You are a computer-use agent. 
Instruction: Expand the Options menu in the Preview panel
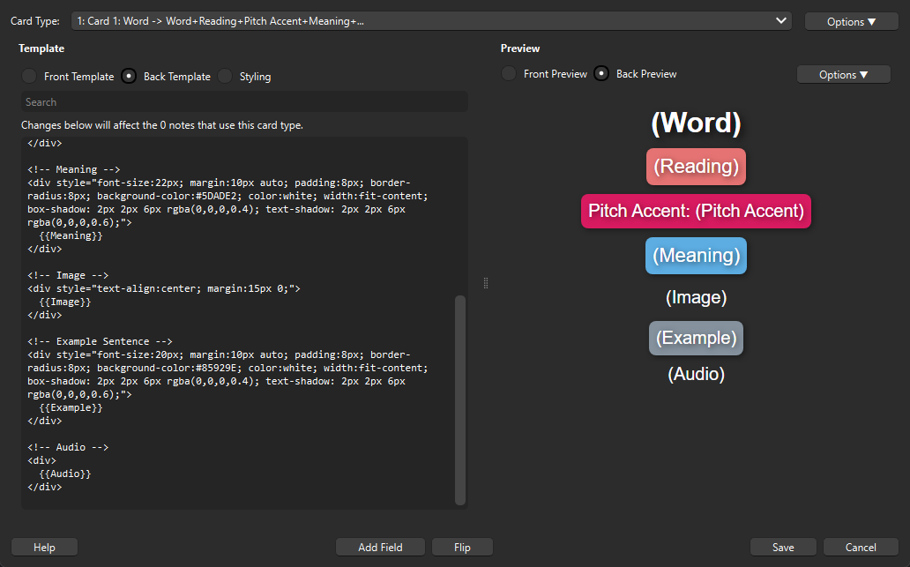(x=843, y=75)
